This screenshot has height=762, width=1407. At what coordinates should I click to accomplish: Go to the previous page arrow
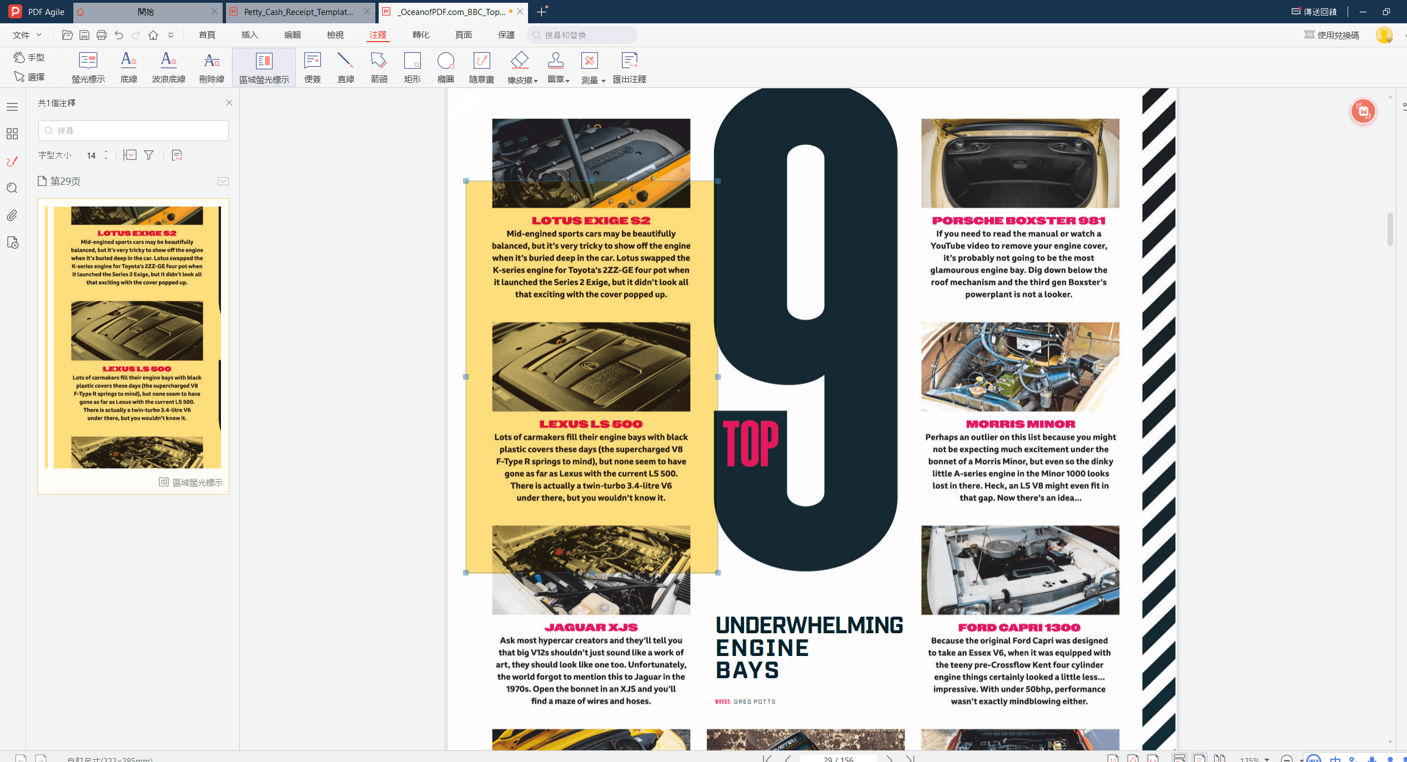[x=788, y=758]
